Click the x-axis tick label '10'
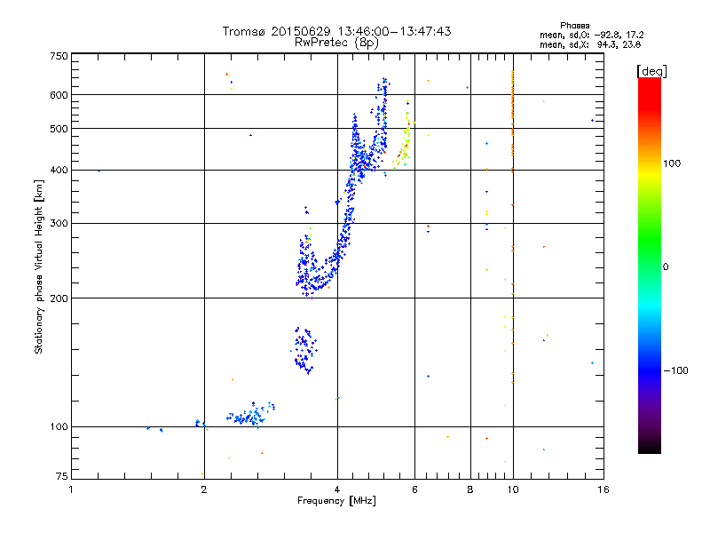710x533 pixels. 513,489
